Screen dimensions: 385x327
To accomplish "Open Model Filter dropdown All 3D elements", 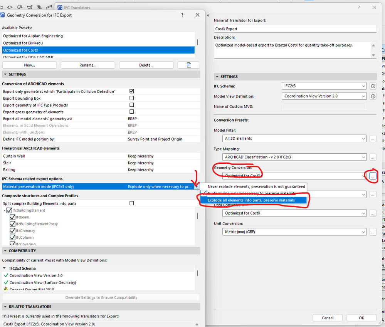I will click(294, 139).
